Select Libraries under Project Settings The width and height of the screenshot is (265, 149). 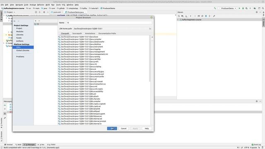pos(20,35)
